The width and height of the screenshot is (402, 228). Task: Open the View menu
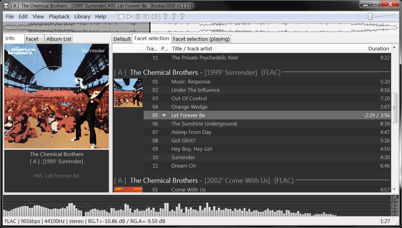click(38, 17)
